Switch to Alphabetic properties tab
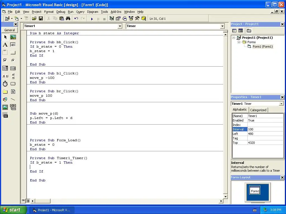286x214 pixels. coord(240,110)
